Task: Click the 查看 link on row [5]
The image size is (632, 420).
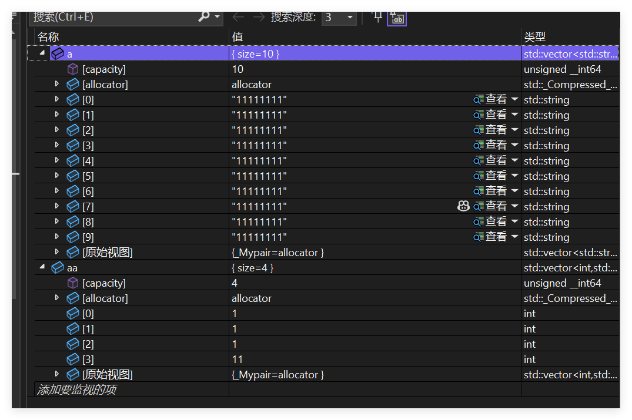Action: coord(496,176)
